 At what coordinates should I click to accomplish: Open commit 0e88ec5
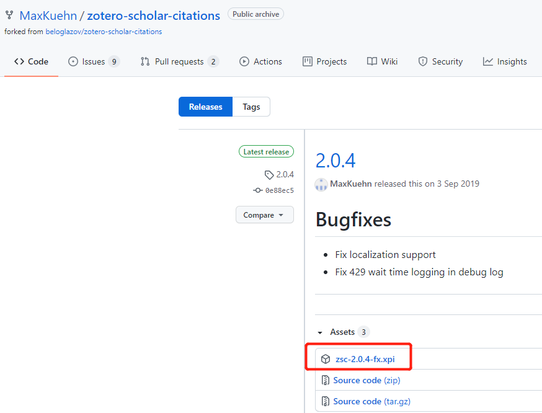tap(279, 190)
